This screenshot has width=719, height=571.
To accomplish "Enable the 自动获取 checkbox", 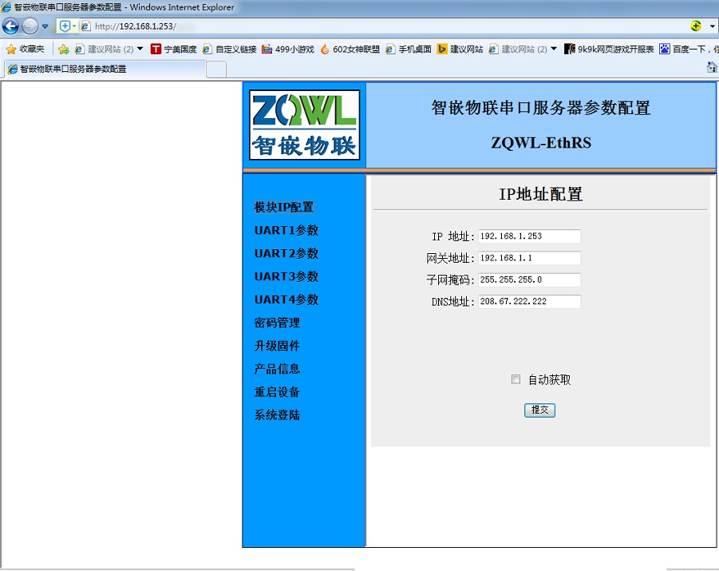I will (x=516, y=379).
